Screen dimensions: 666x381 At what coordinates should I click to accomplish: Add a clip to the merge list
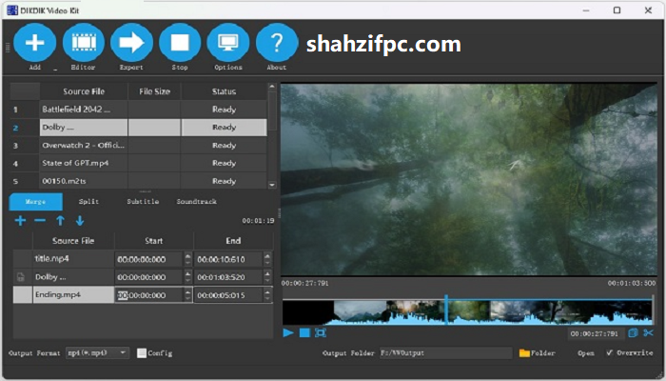point(20,220)
